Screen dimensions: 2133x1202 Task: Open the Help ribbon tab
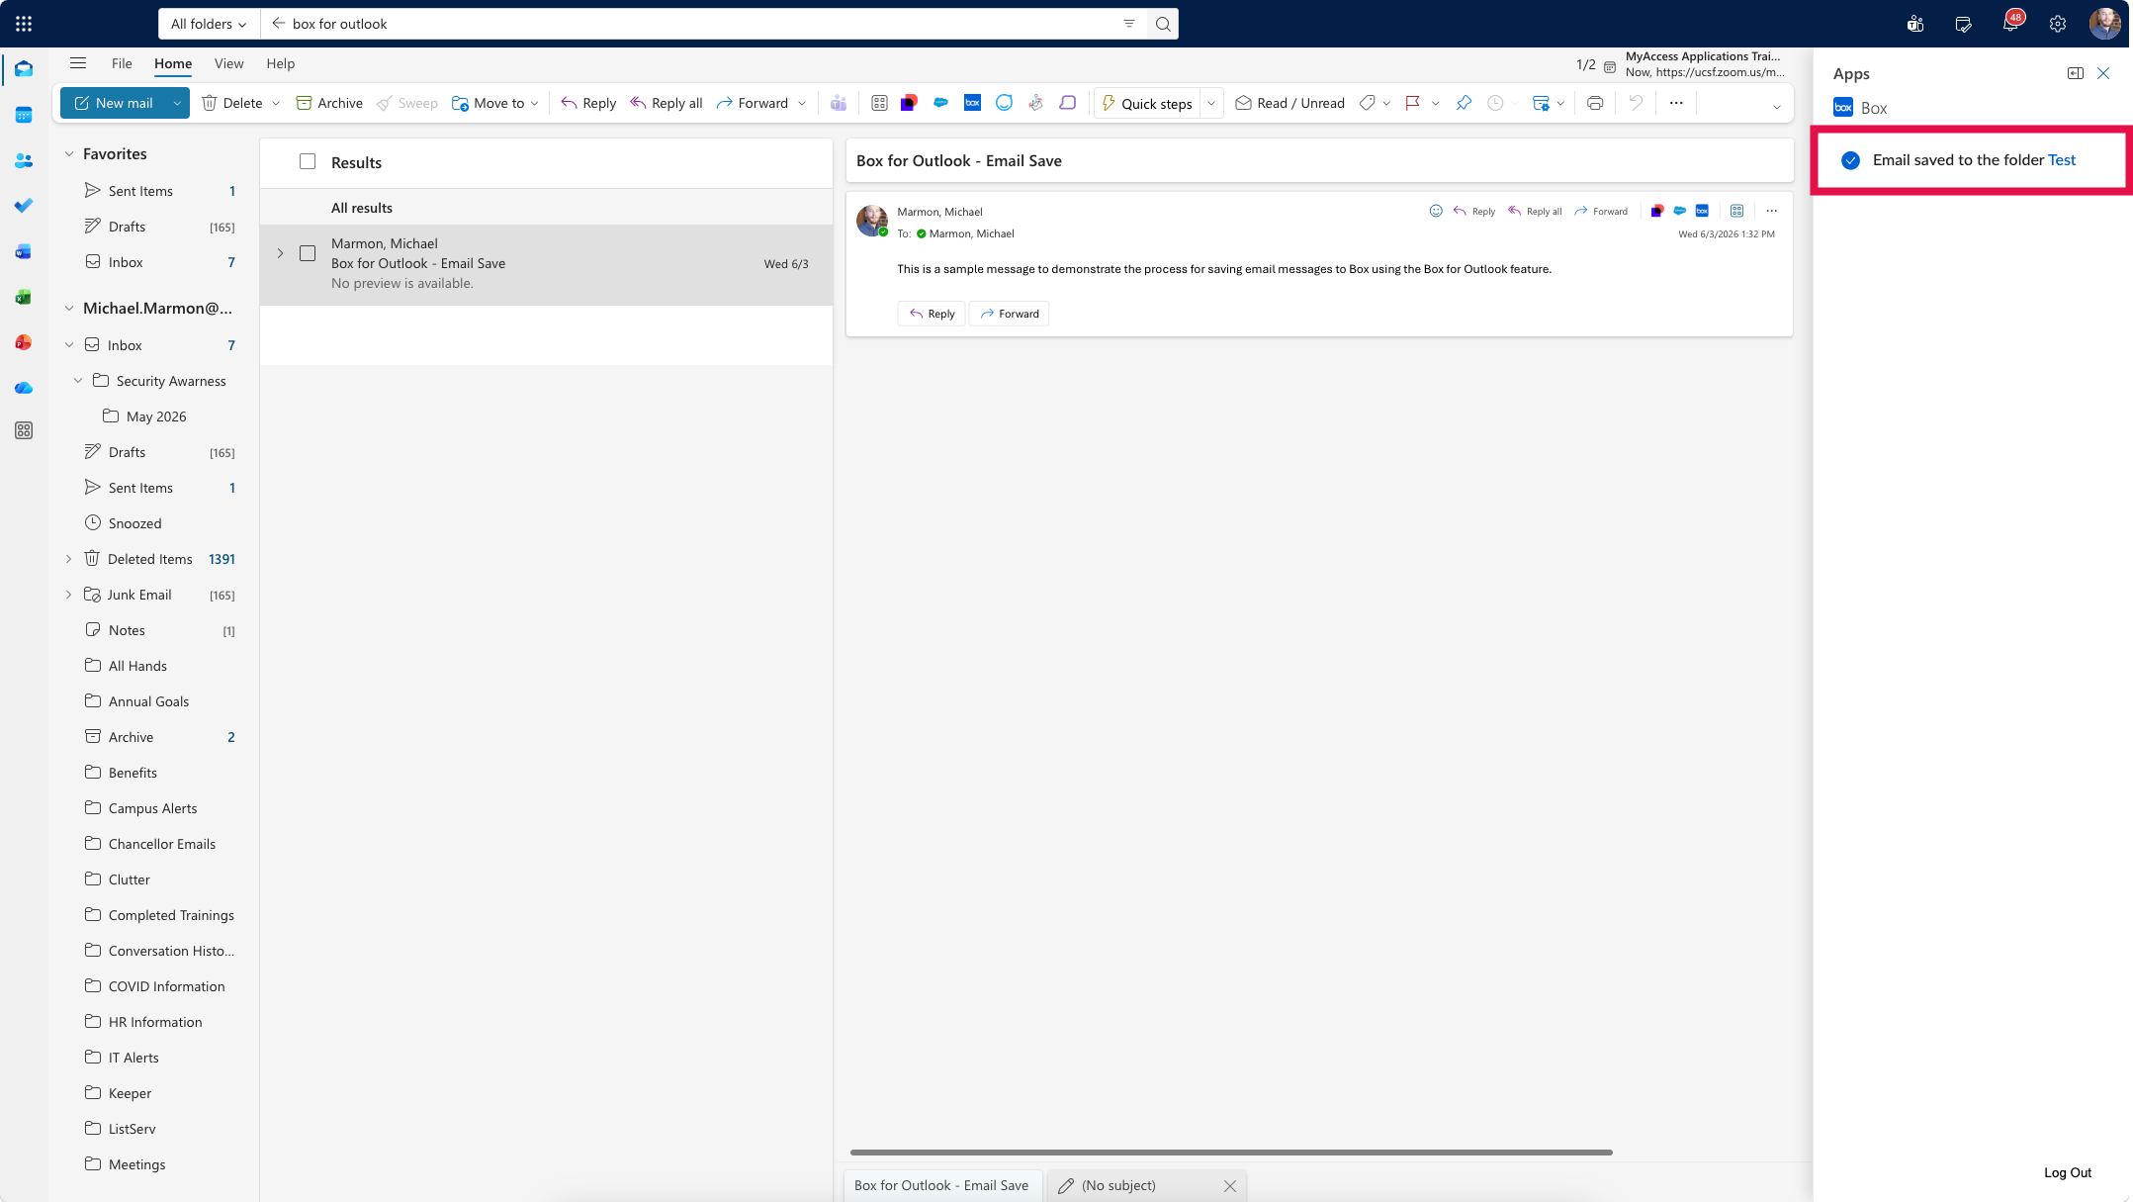[x=280, y=63]
